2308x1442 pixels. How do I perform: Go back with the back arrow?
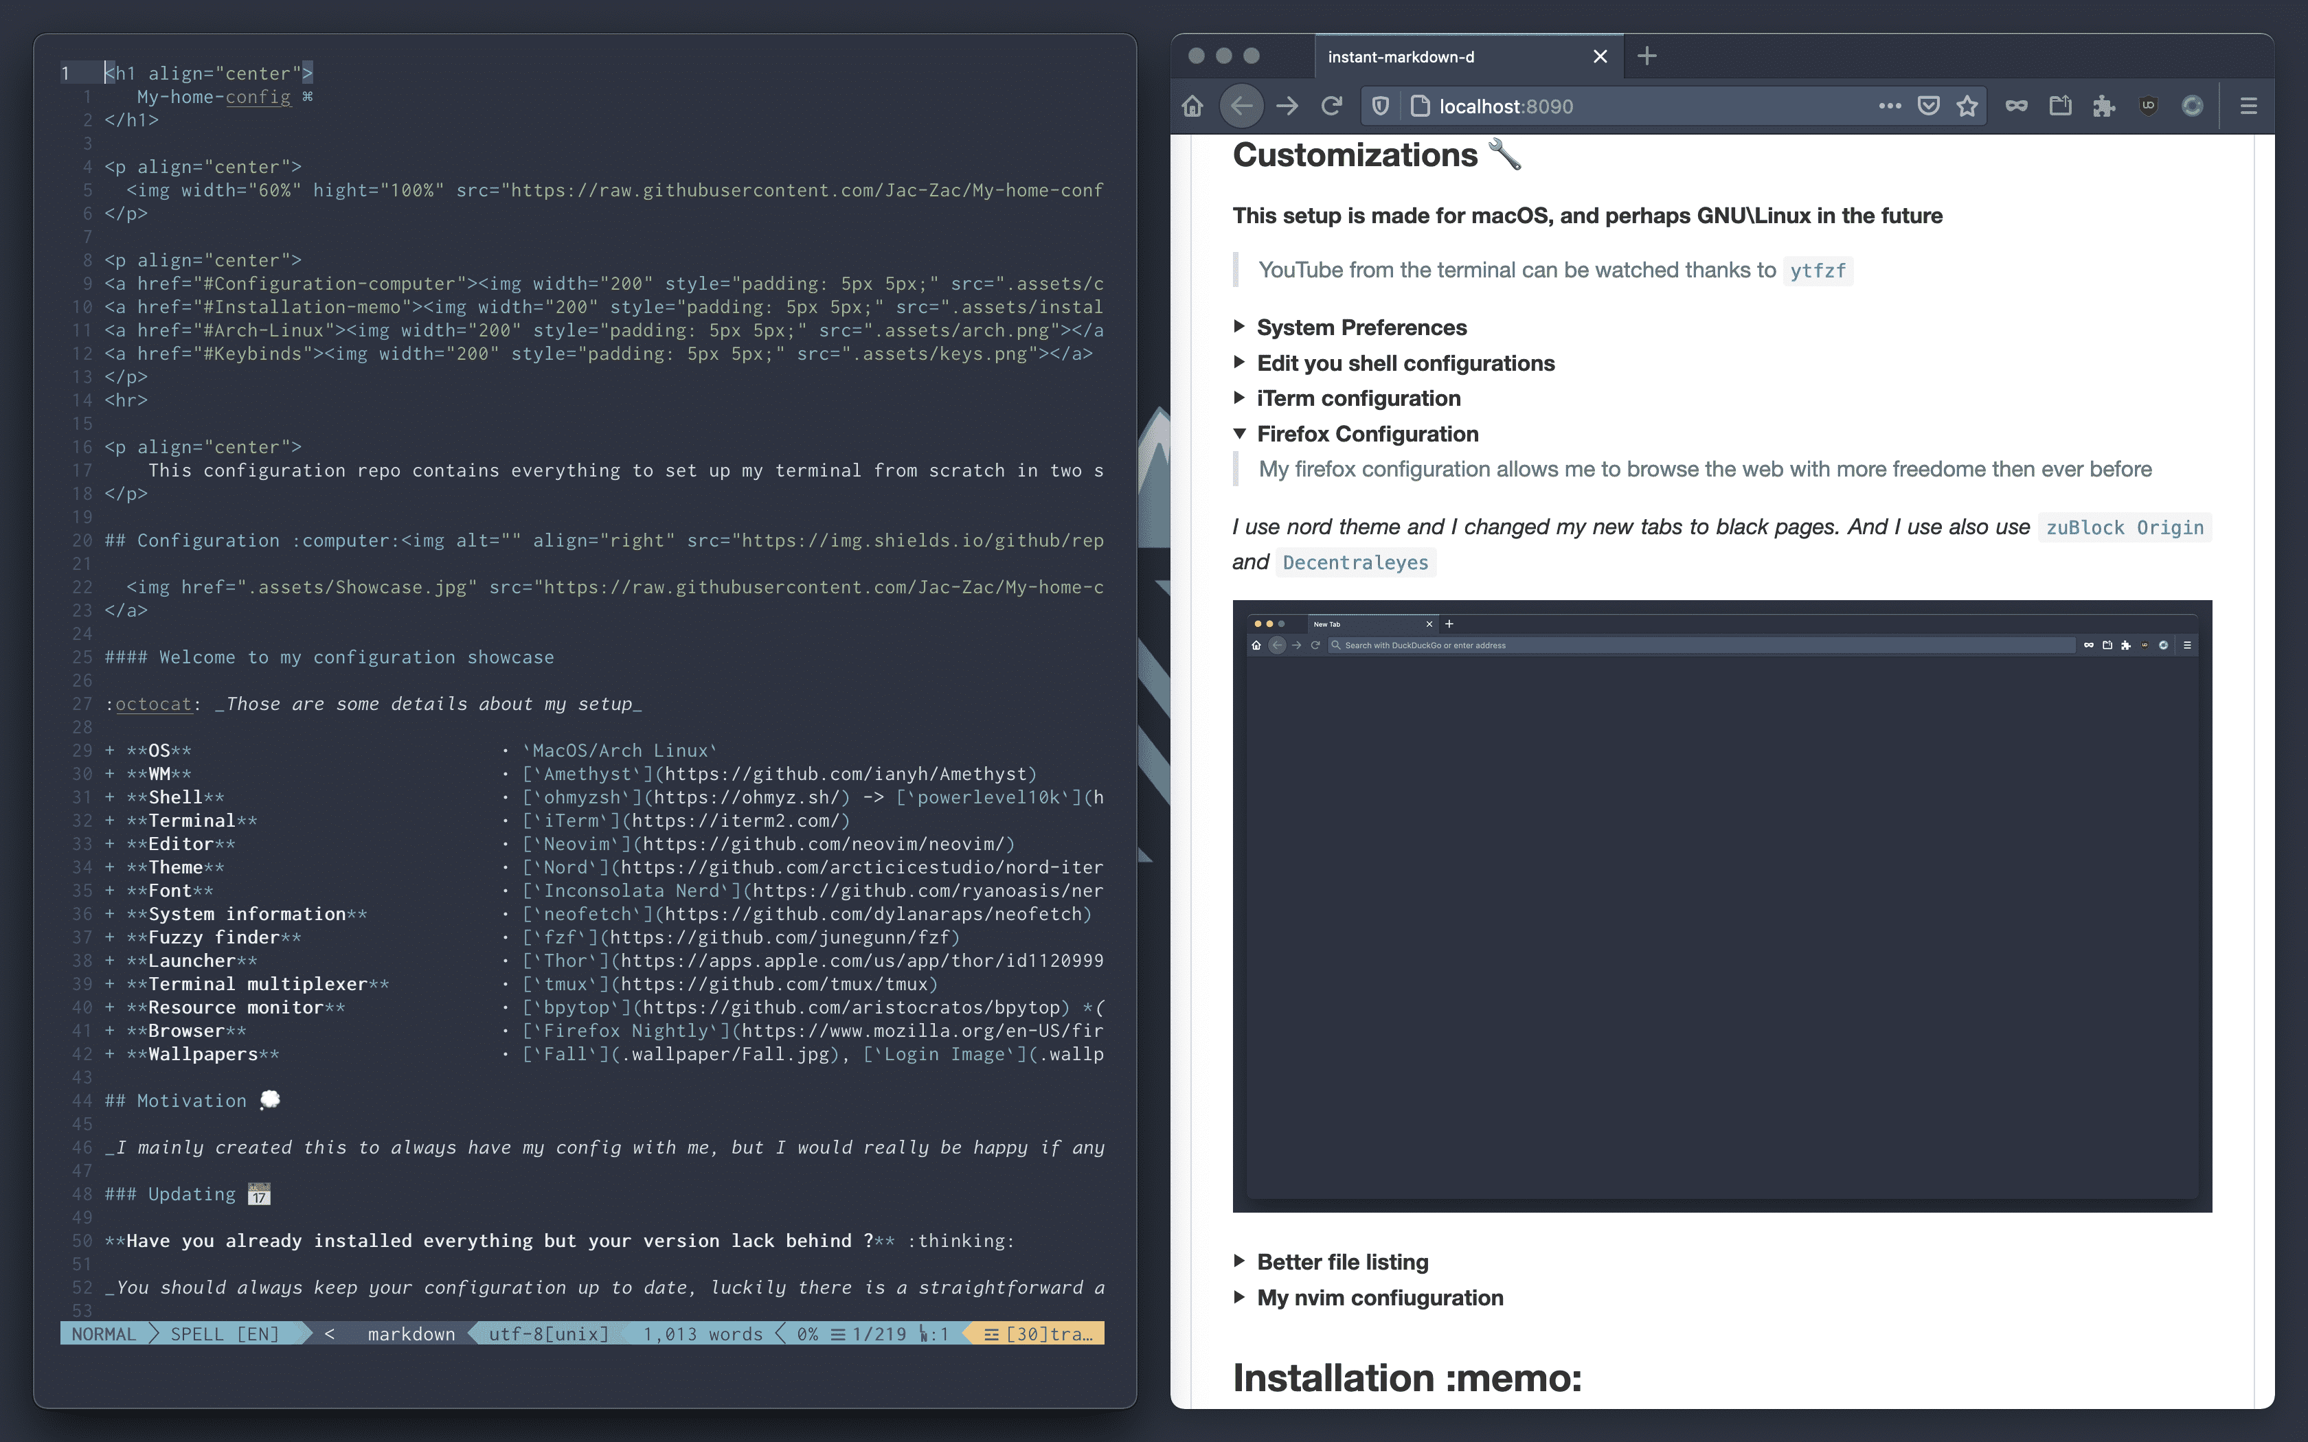[1241, 106]
